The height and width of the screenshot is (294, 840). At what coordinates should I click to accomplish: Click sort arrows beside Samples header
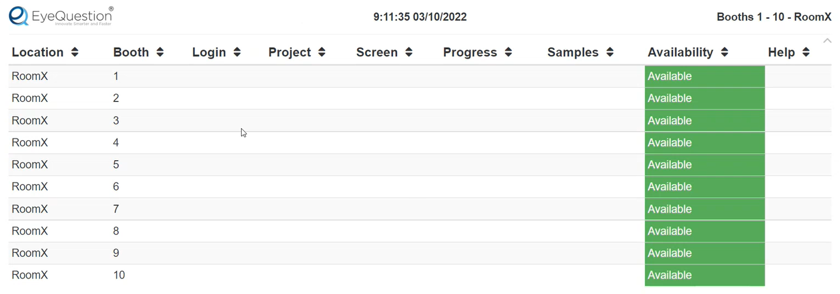click(610, 52)
